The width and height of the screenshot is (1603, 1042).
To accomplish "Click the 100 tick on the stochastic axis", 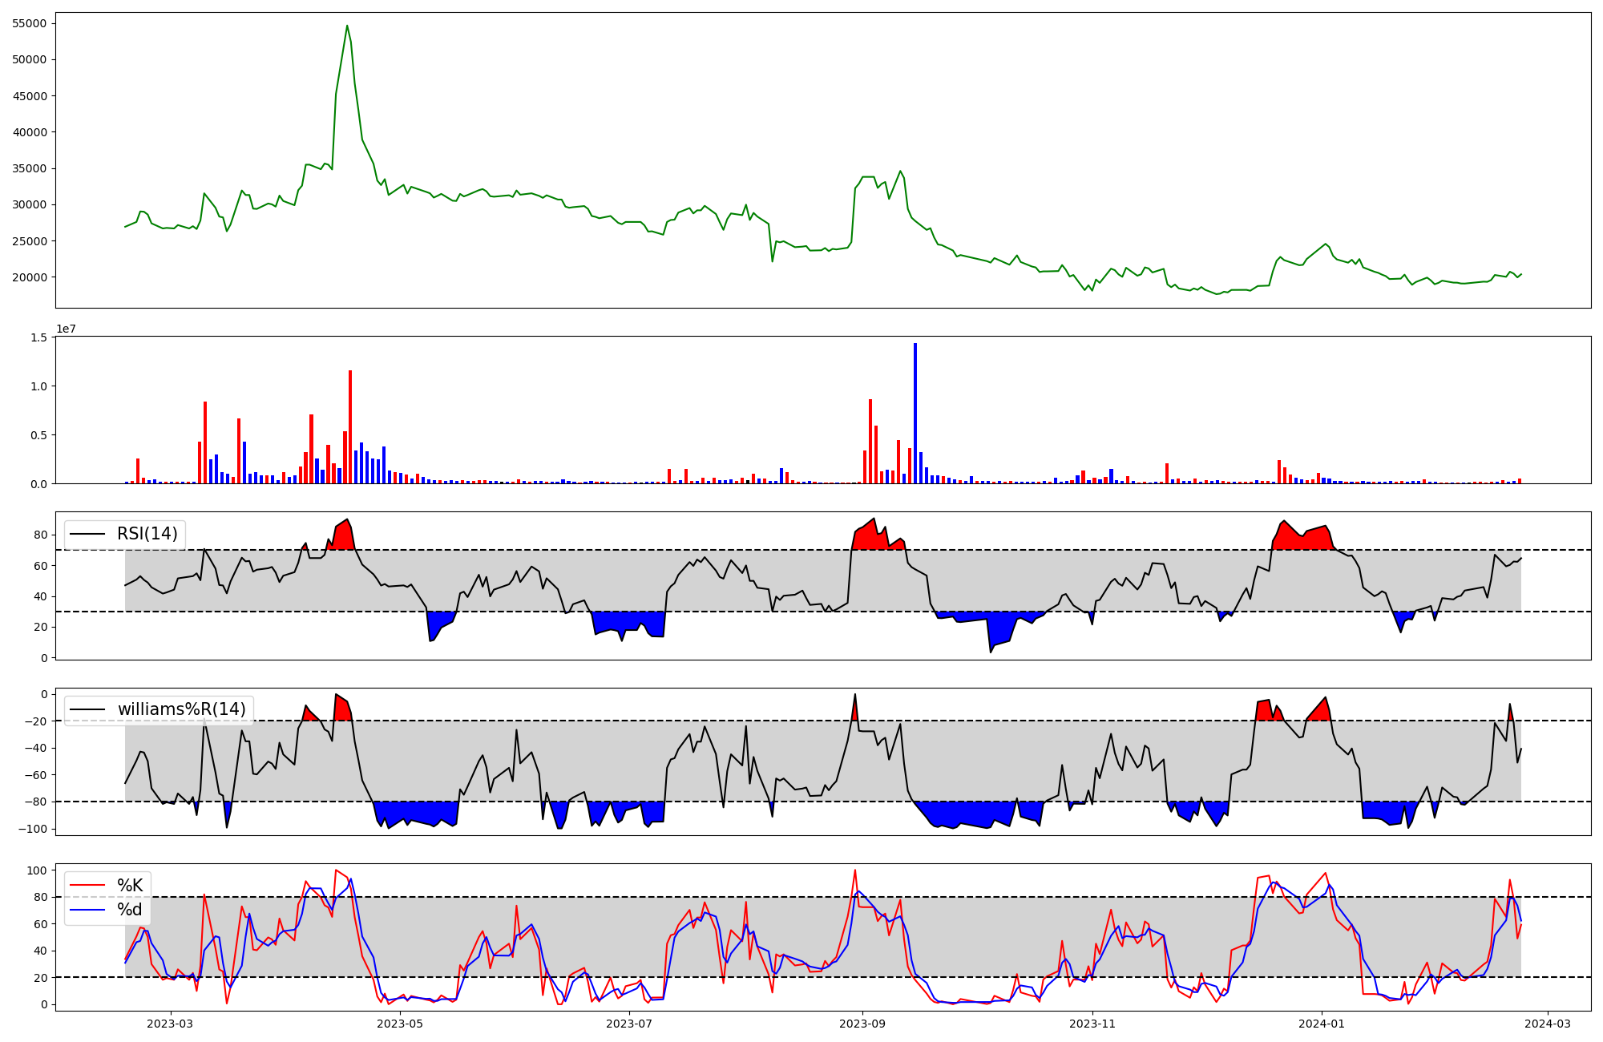I will point(38,870).
